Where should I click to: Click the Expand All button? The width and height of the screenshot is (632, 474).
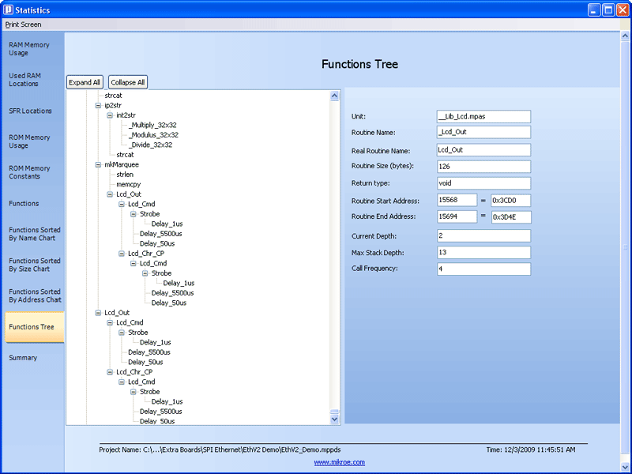click(85, 82)
